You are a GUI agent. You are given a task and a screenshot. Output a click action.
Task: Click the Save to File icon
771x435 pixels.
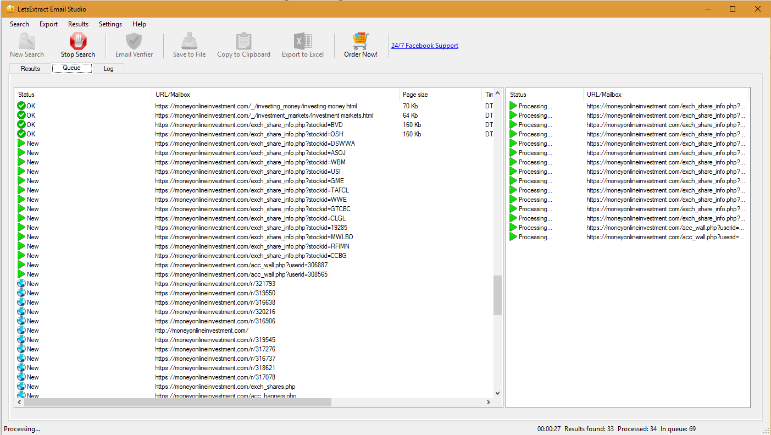click(189, 41)
